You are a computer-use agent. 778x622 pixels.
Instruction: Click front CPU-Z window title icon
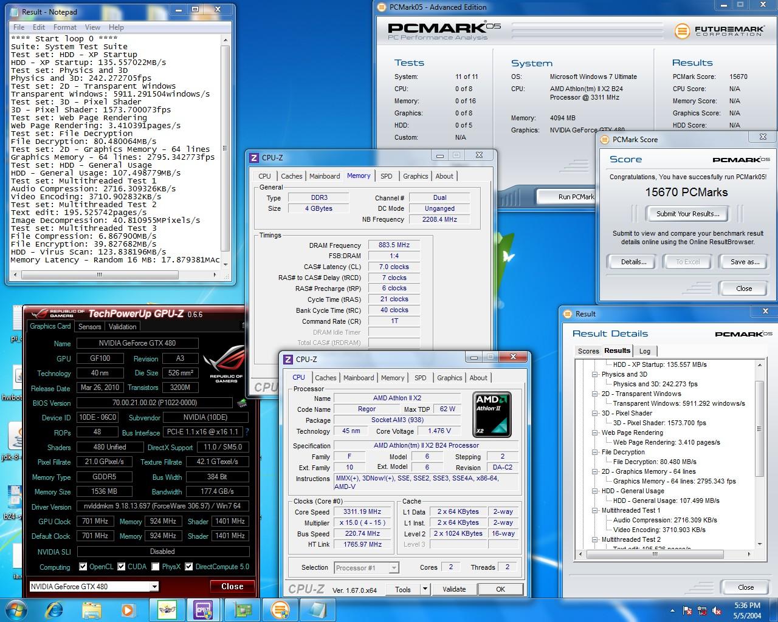288,360
